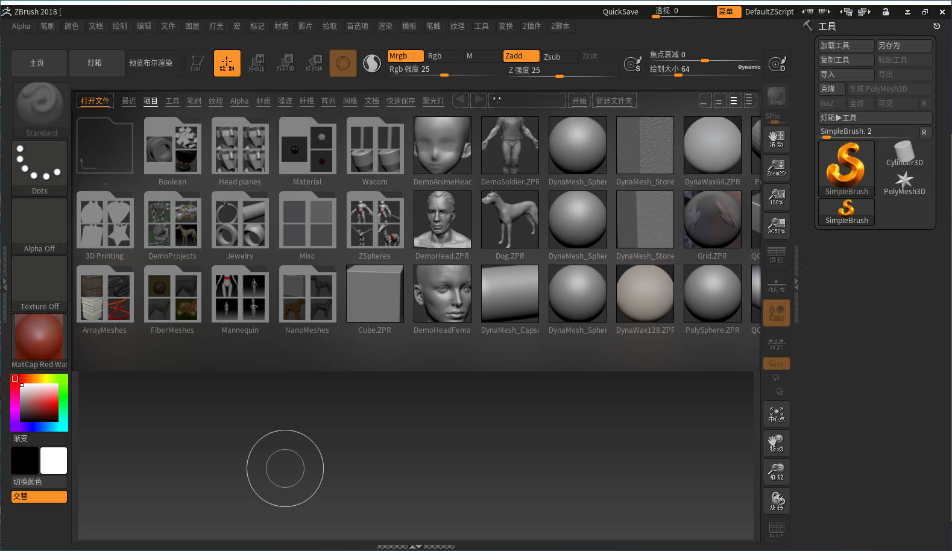Switch to the 聚光灯 LightBox tab
Viewport: 952px width, 551px height.
[x=433, y=101]
